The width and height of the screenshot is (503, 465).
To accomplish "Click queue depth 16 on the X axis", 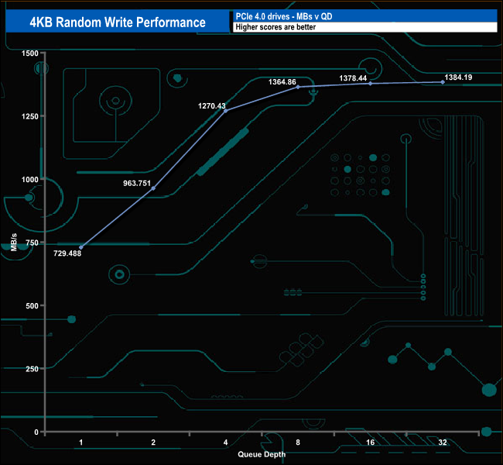I will (370, 443).
